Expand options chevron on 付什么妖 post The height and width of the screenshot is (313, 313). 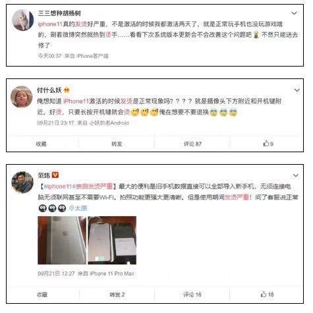pos(297,90)
